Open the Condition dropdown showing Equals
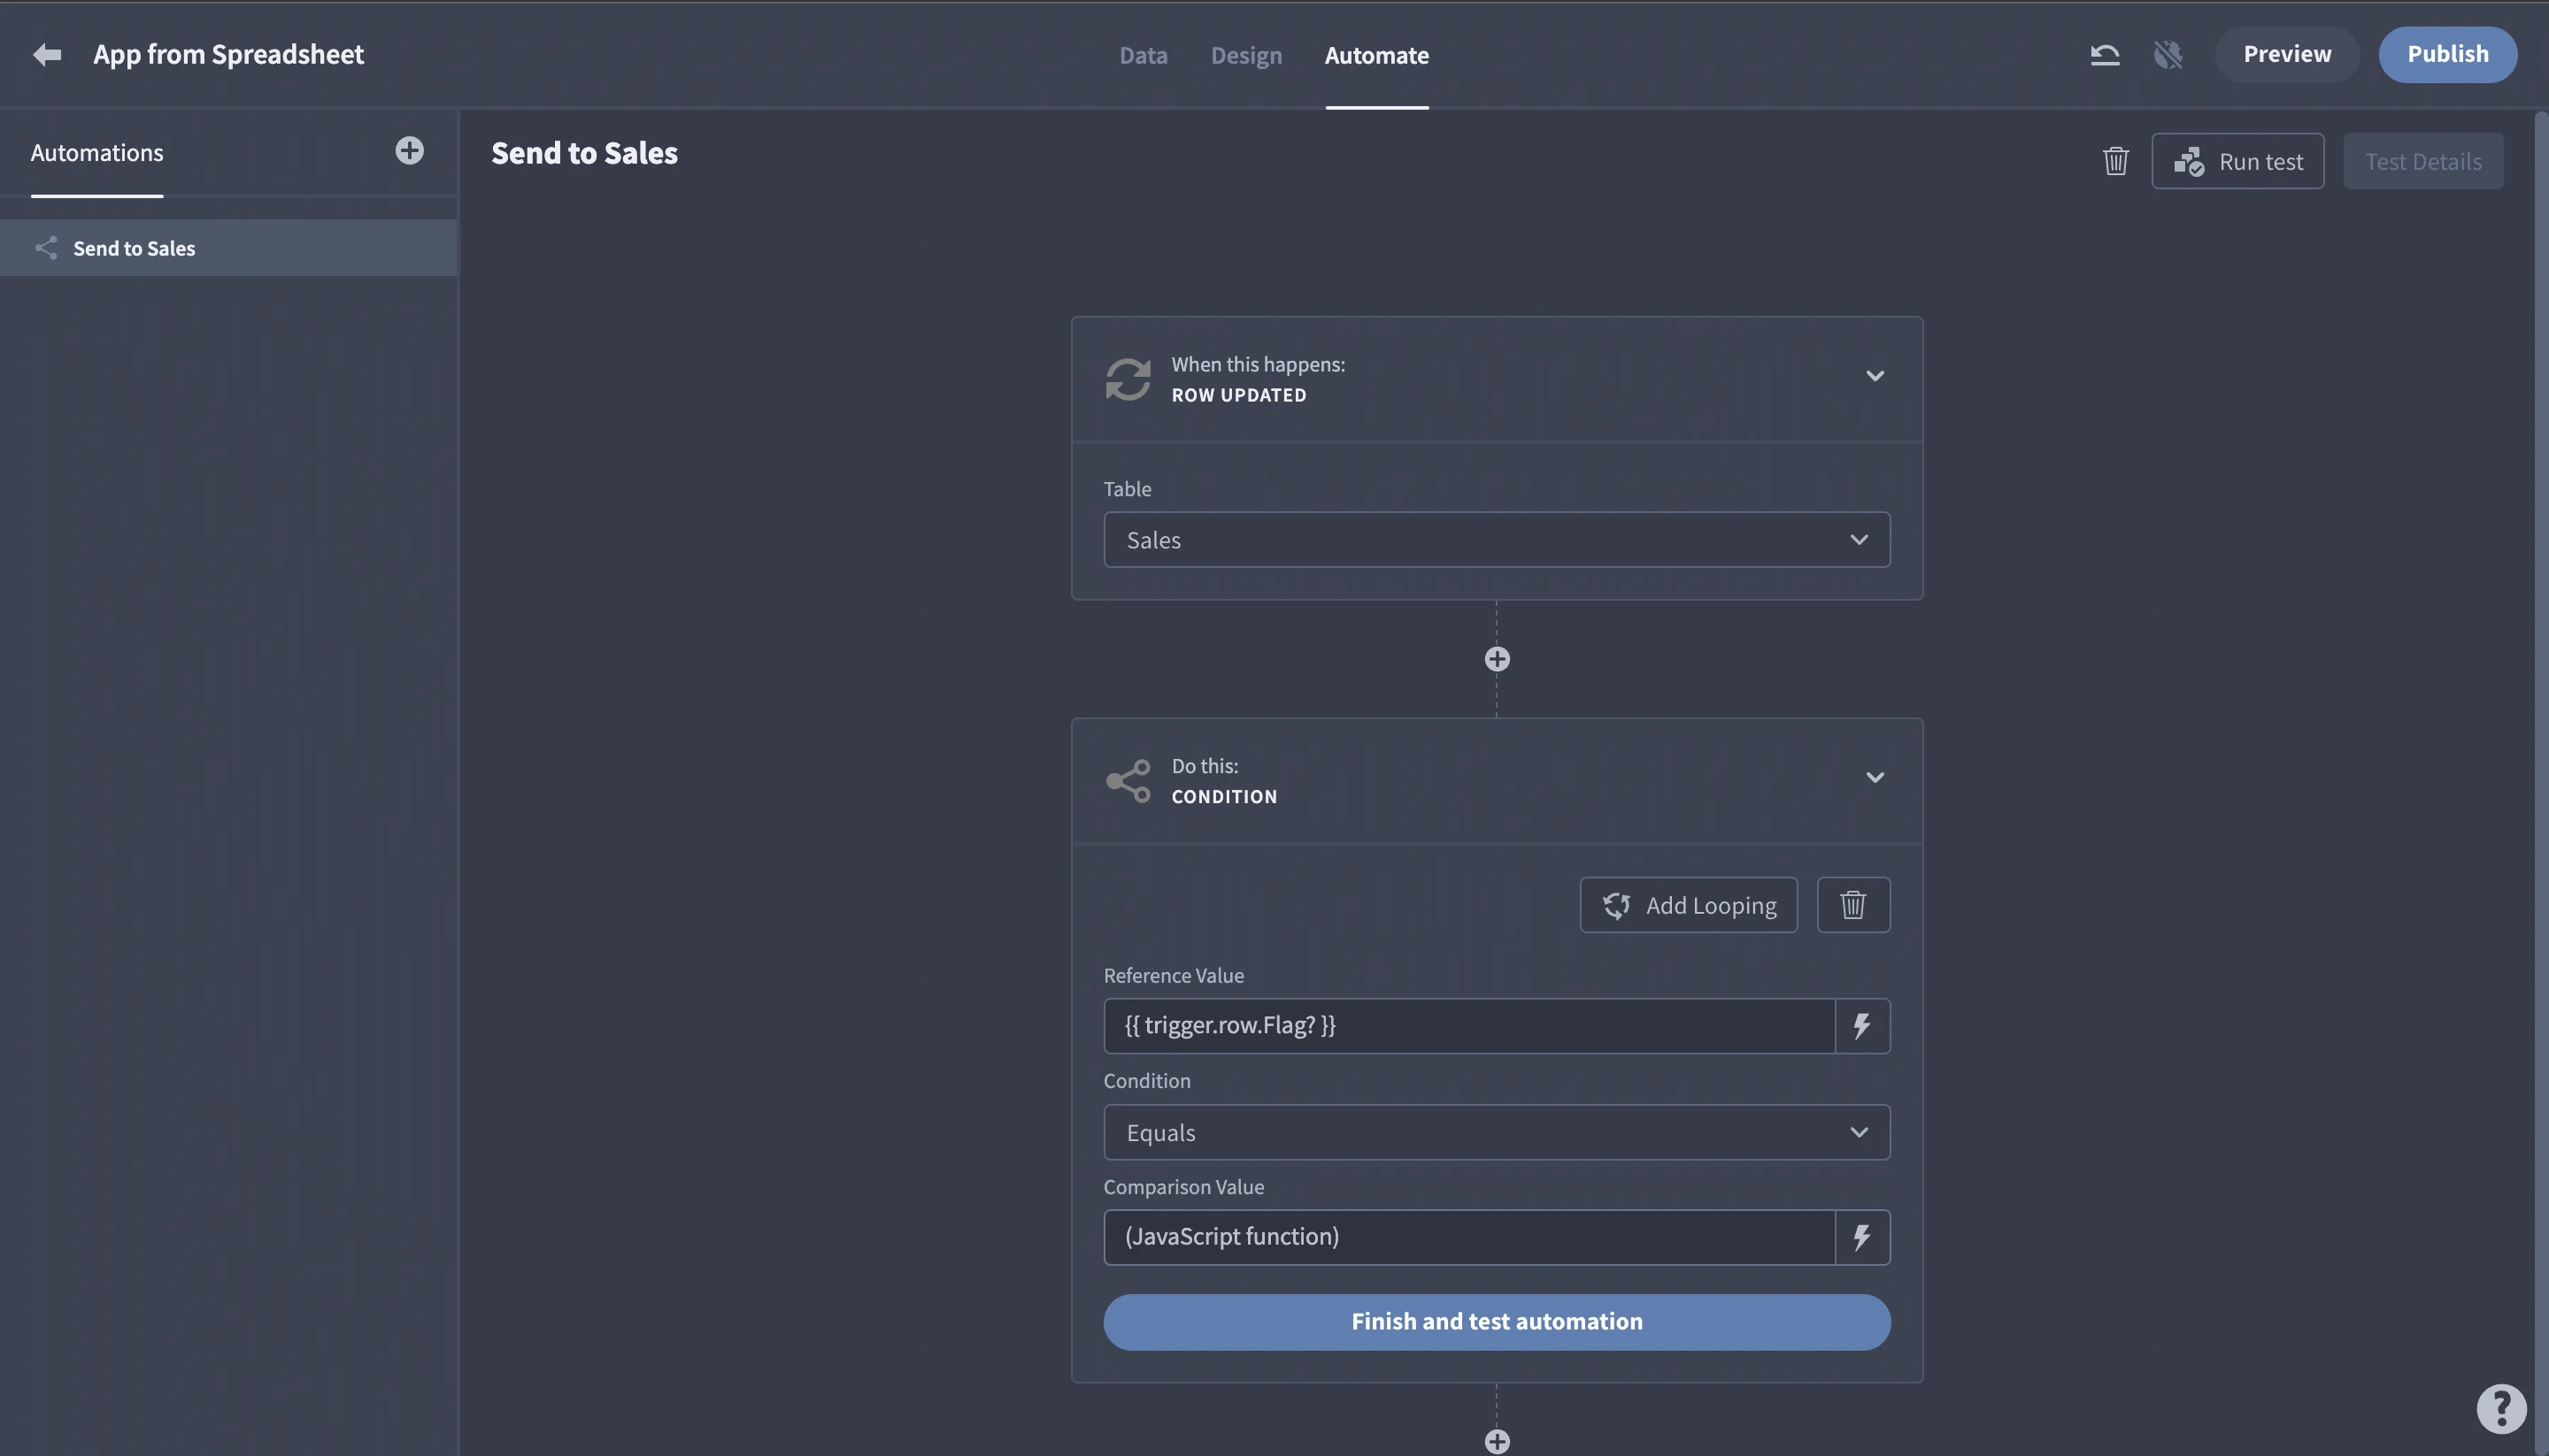Image resolution: width=2549 pixels, height=1456 pixels. 1497,1132
